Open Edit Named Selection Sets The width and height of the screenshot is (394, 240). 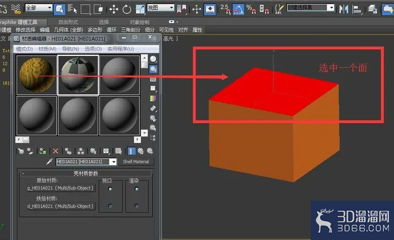(279, 9)
